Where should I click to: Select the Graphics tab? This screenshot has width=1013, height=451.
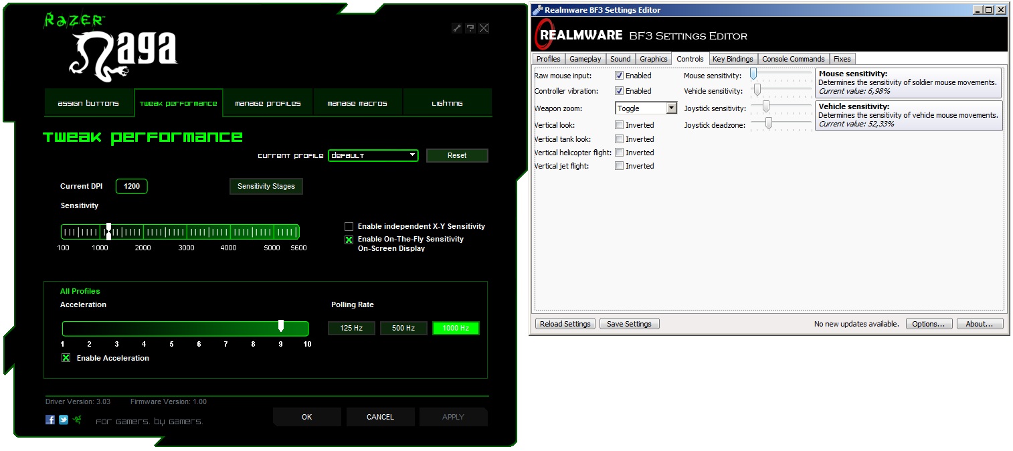[654, 59]
